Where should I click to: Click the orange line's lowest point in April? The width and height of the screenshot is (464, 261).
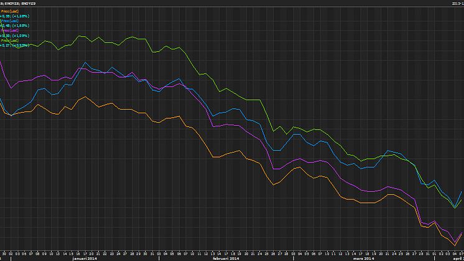pyautogui.click(x=455, y=247)
